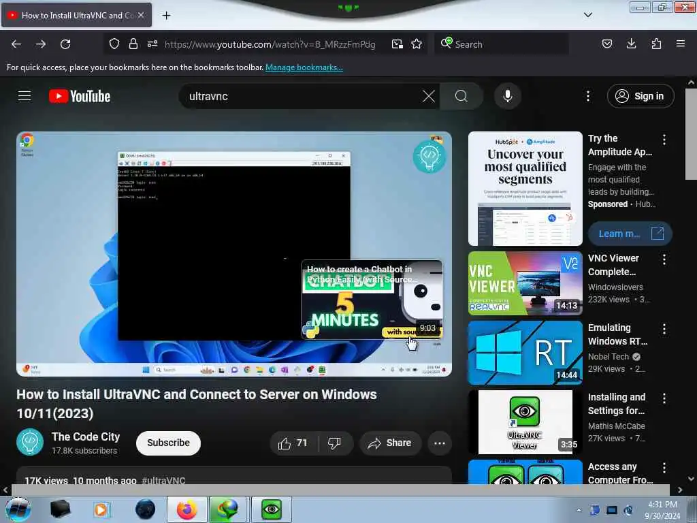
Task: Reload the page with the refresh icon
Action: pyautogui.click(x=65, y=44)
